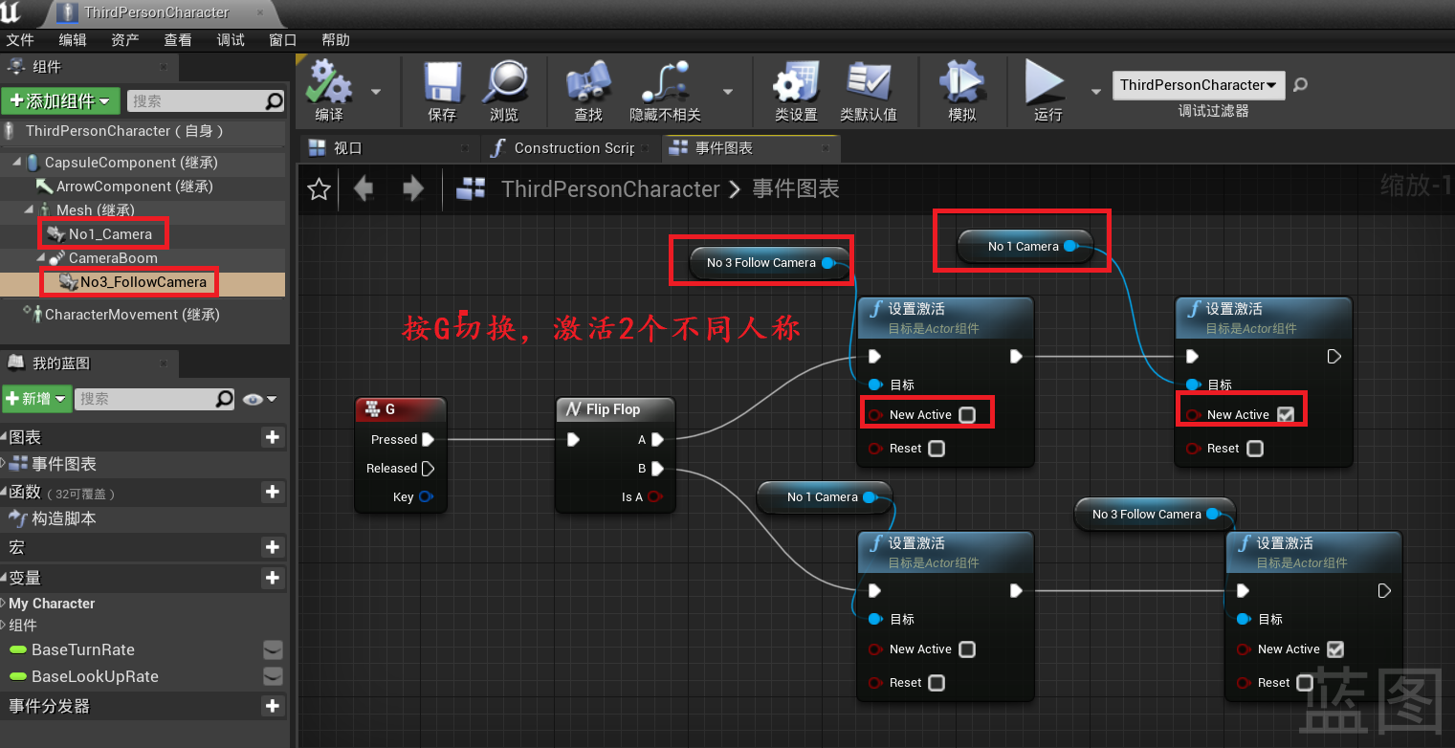Navigate forward with the right arrow icon
The width and height of the screenshot is (1455, 748).
click(413, 187)
